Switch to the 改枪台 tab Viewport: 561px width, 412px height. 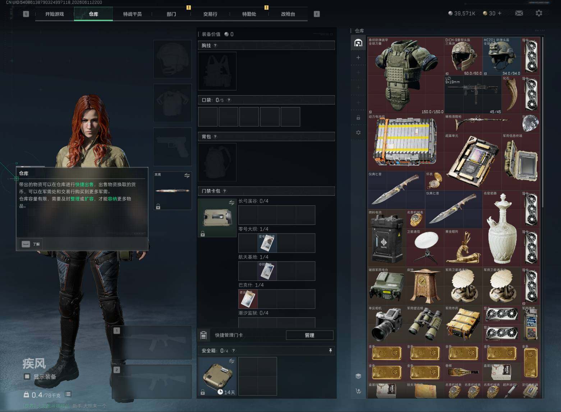tap(288, 14)
